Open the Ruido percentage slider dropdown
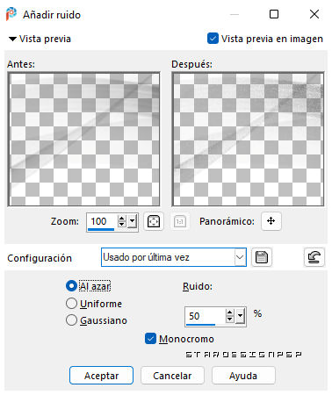 coord(241,316)
